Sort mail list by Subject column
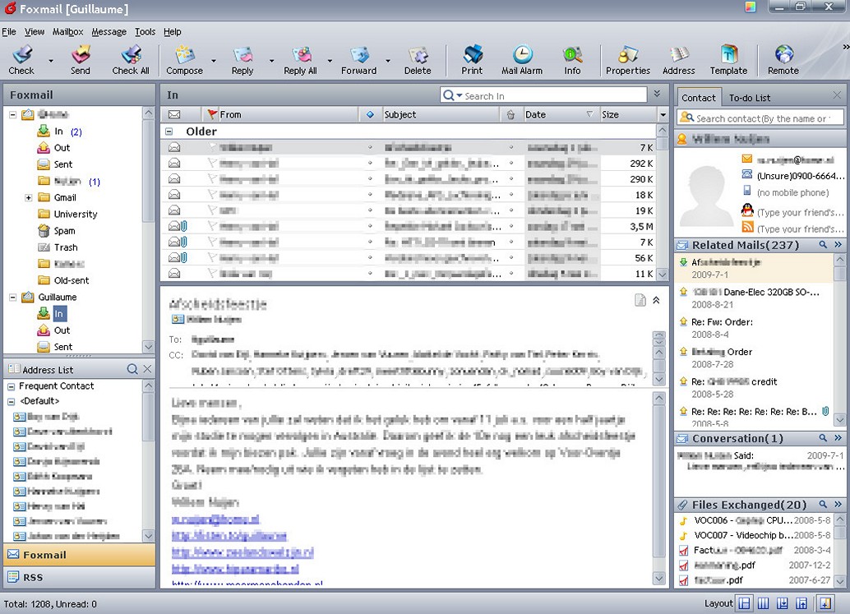 (441, 114)
